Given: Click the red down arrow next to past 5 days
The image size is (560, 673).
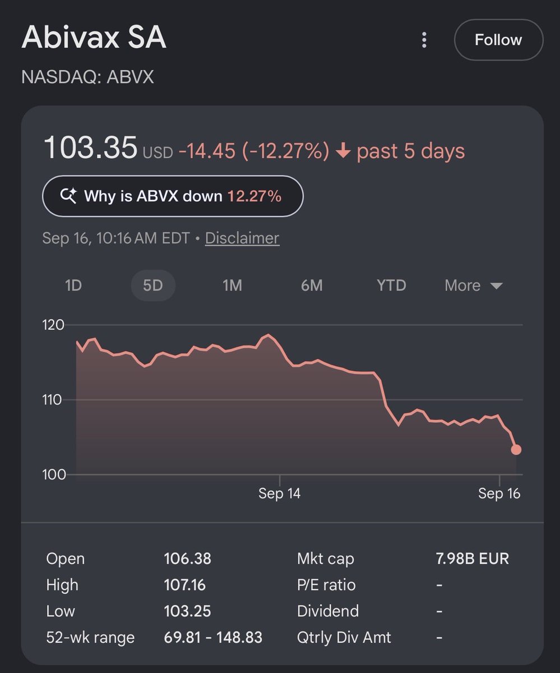Looking at the screenshot, I should click(x=343, y=151).
